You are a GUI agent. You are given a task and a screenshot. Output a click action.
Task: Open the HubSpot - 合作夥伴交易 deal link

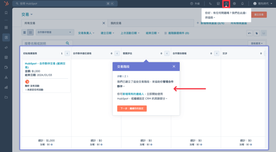[x=45, y=65]
